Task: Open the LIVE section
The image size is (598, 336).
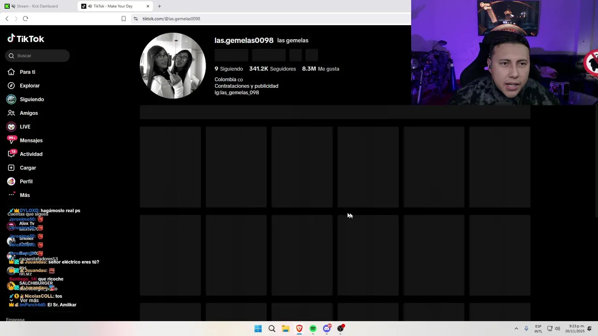Action: 25,126
